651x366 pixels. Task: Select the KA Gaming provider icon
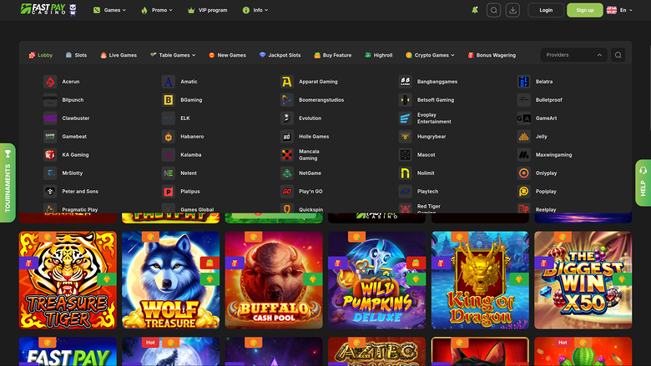coord(50,154)
